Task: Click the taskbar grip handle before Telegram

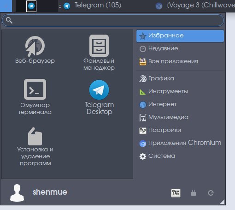Action: tap(60, 6)
